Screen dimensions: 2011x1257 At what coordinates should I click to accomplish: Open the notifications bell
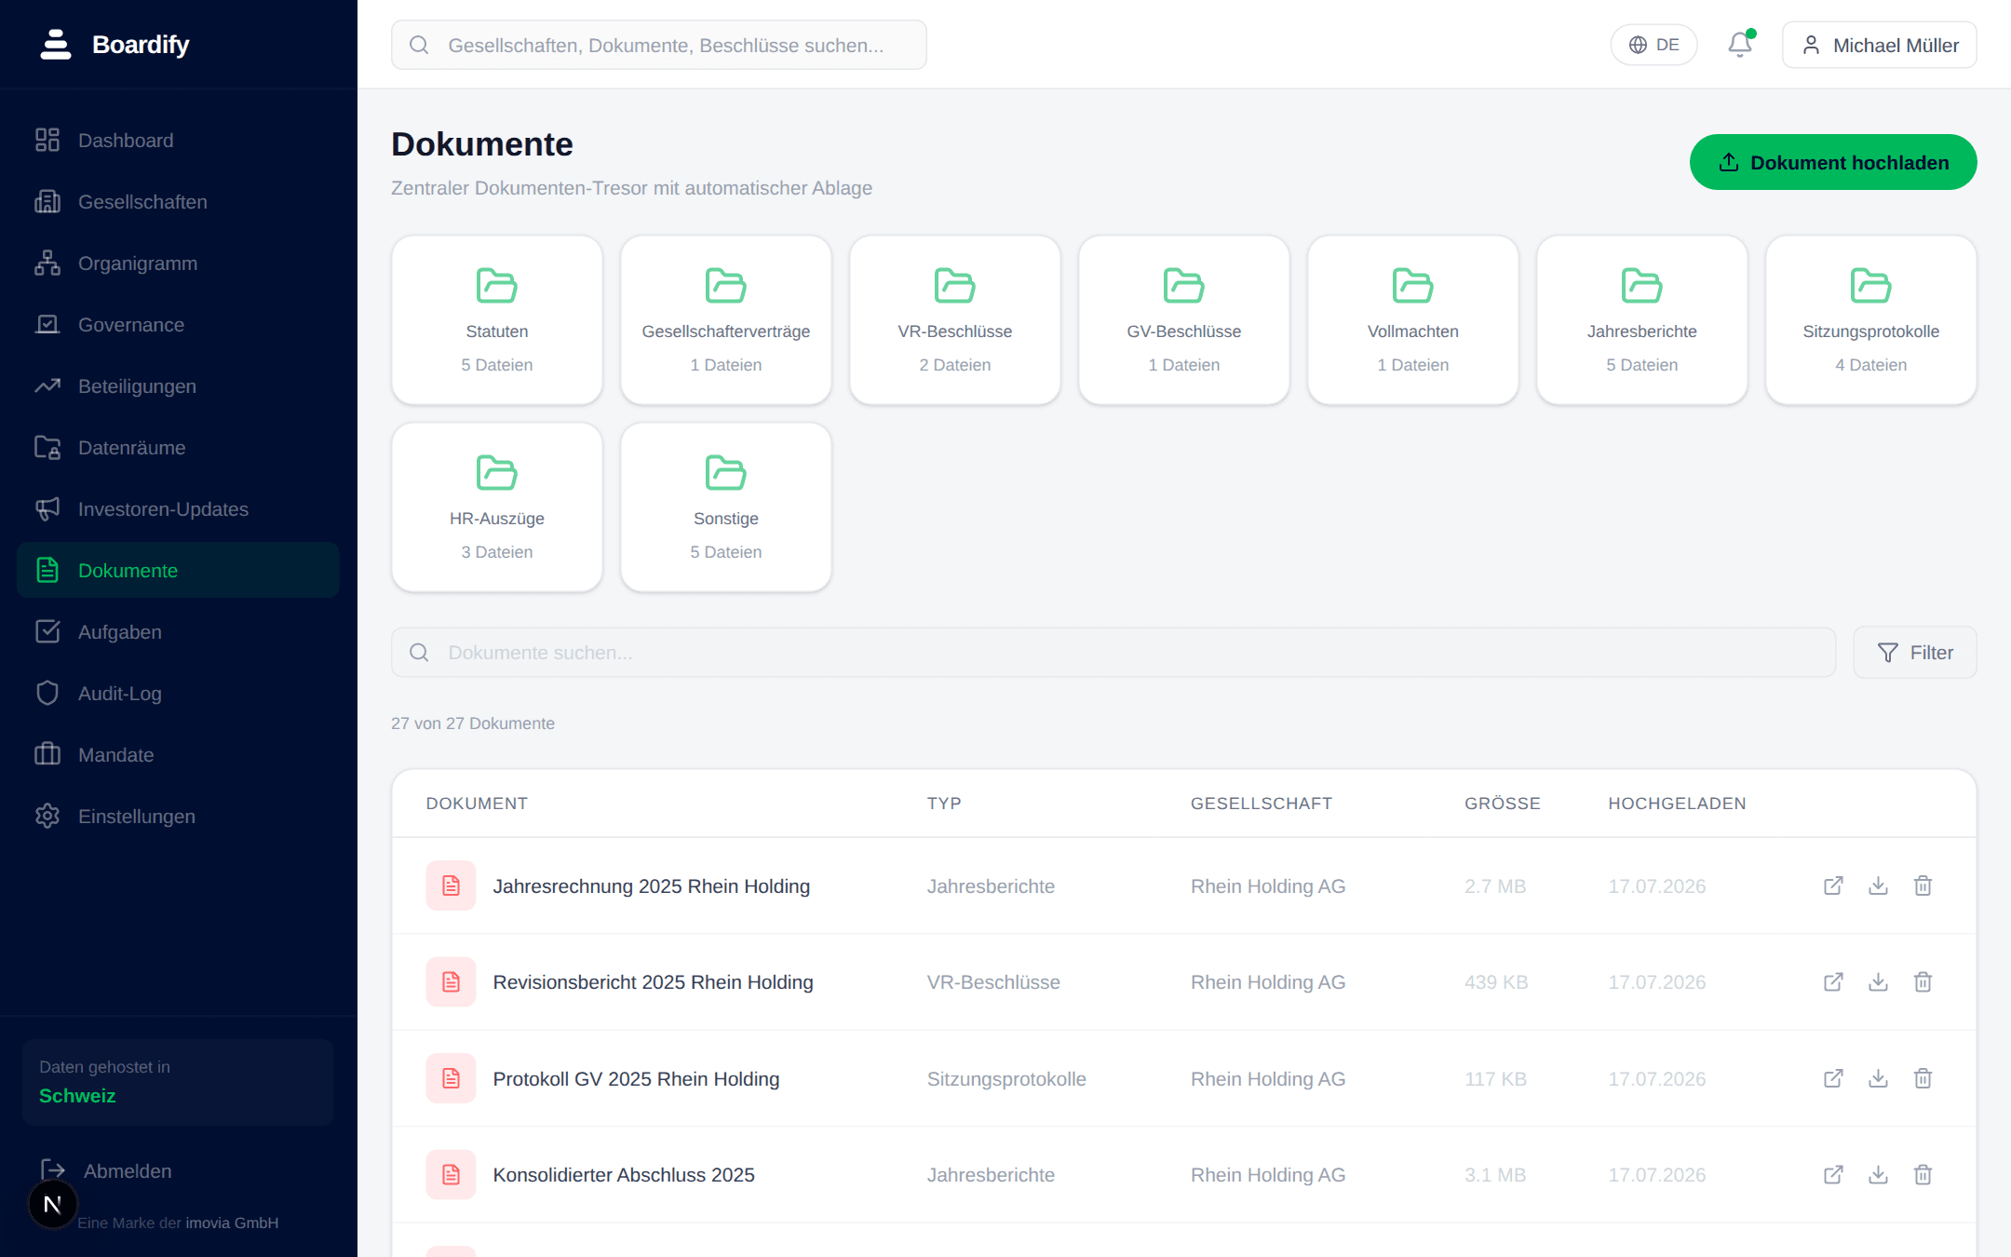[1739, 45]
